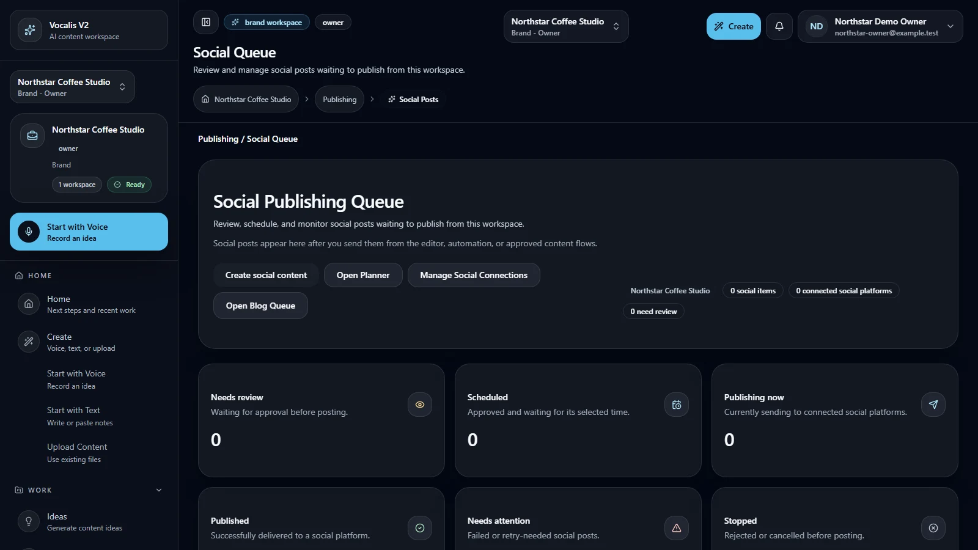Click the briefcase icon in workspace card

point(32,136)
